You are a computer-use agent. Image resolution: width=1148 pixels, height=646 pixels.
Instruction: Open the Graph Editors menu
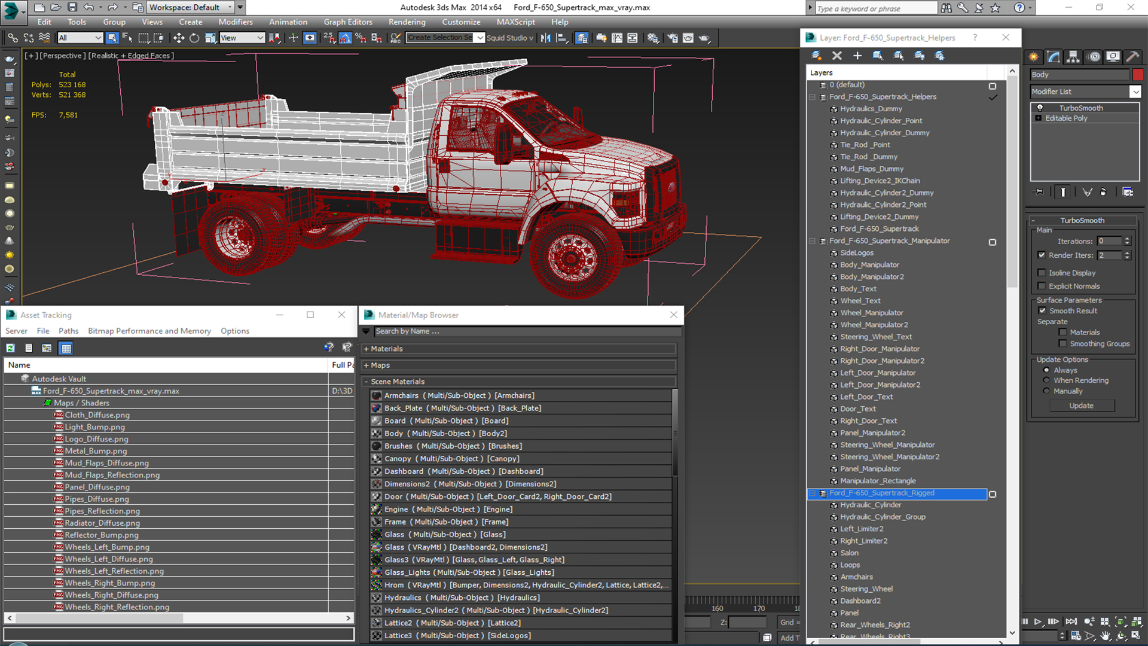(x=348, y=22)
